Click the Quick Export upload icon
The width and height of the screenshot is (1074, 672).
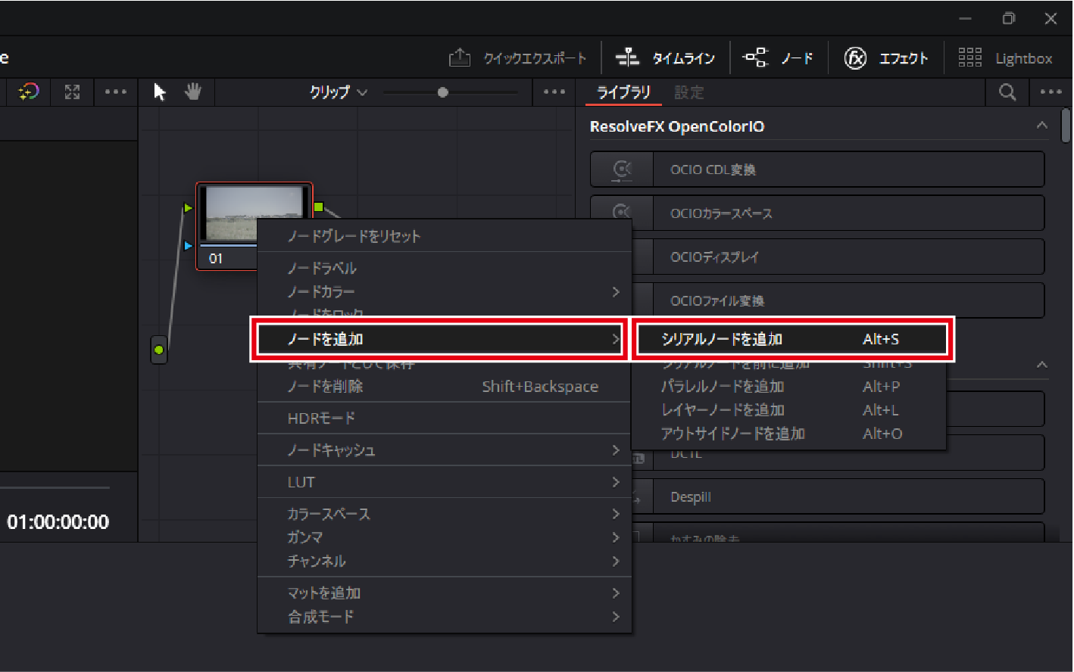tap(460, 58)
